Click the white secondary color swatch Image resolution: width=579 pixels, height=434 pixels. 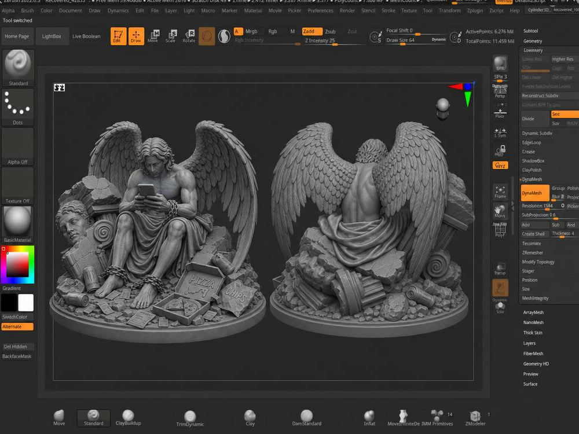[x=26, y=303]
